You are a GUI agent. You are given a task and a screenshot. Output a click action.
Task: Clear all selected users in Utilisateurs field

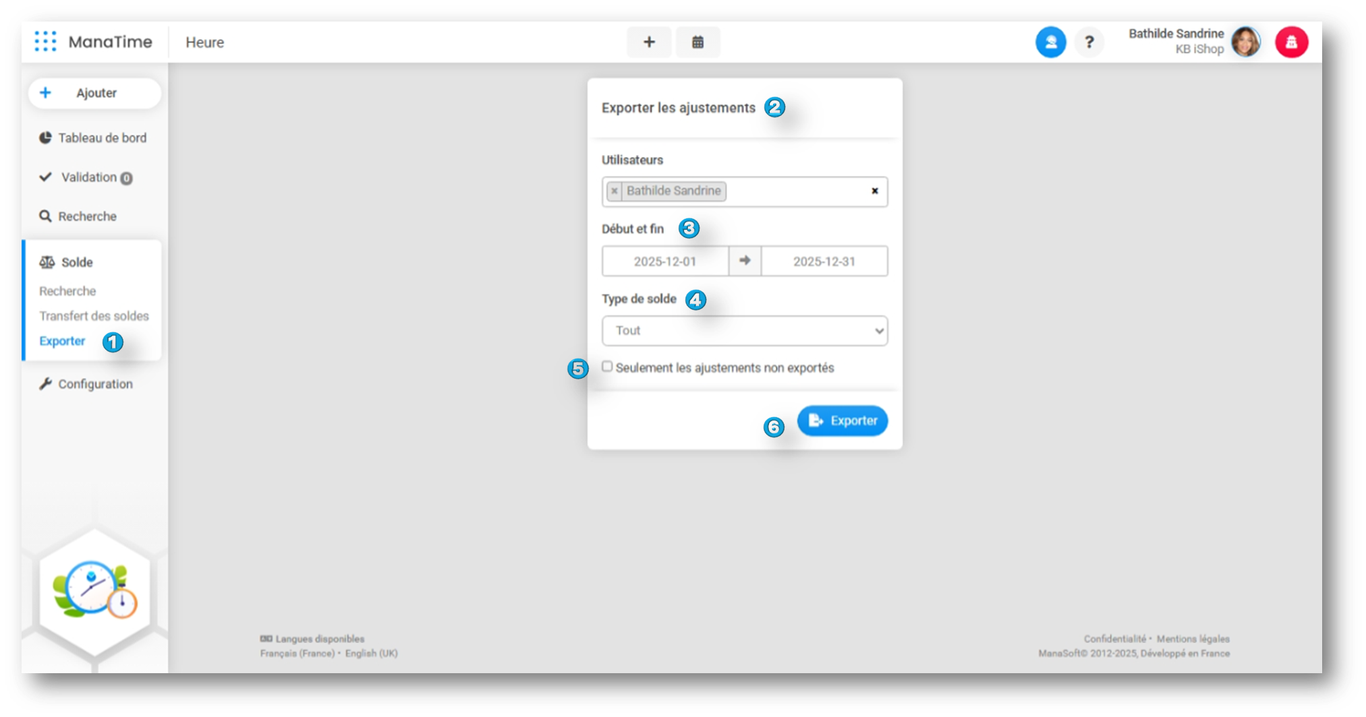pyautogui.click(x=874, y=191)
